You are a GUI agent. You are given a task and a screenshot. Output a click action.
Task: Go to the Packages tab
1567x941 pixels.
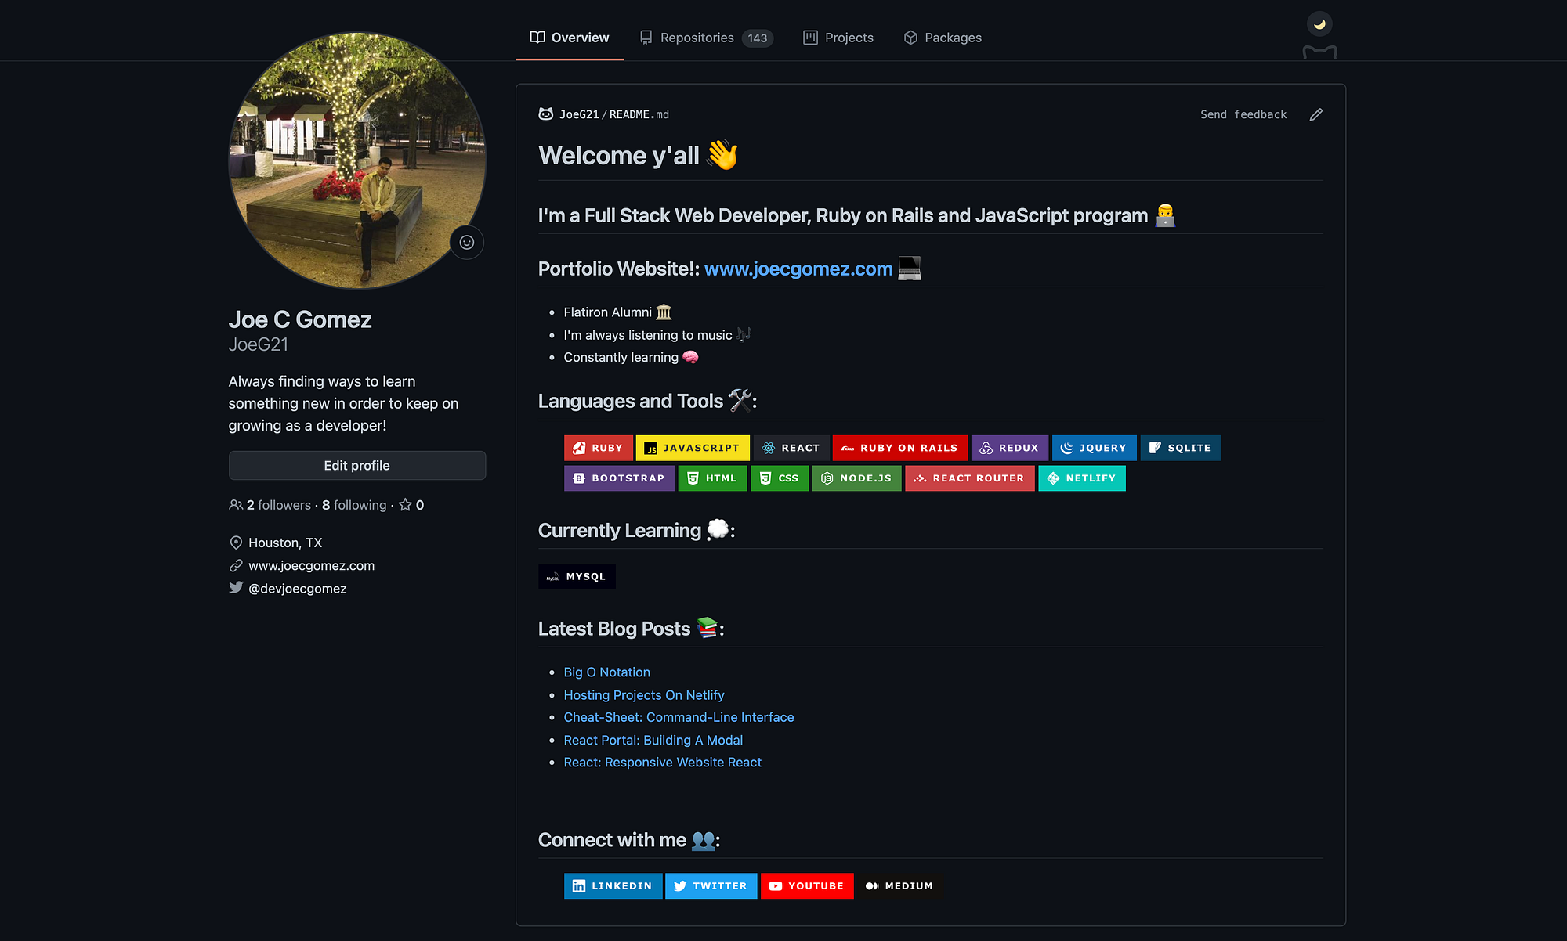tap(943, 38)
